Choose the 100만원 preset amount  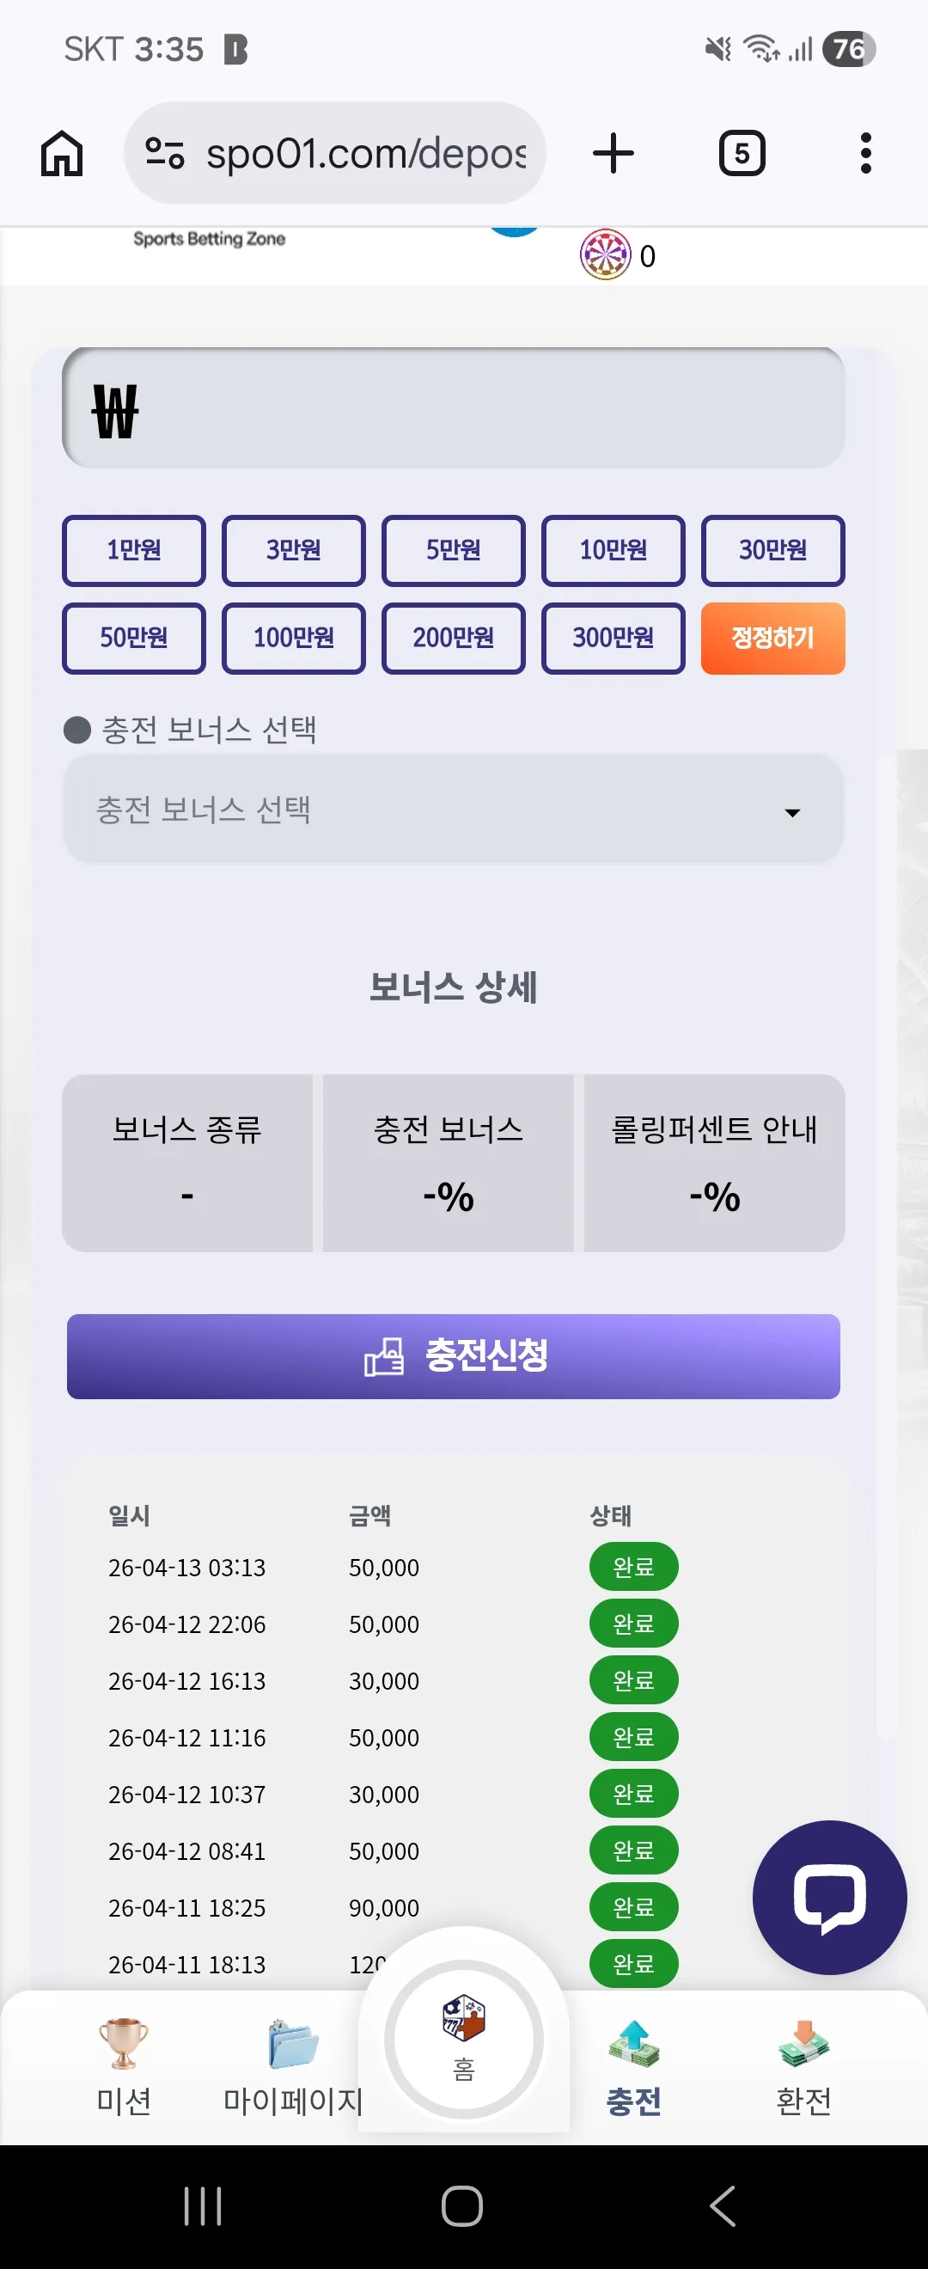coord(294,639)
